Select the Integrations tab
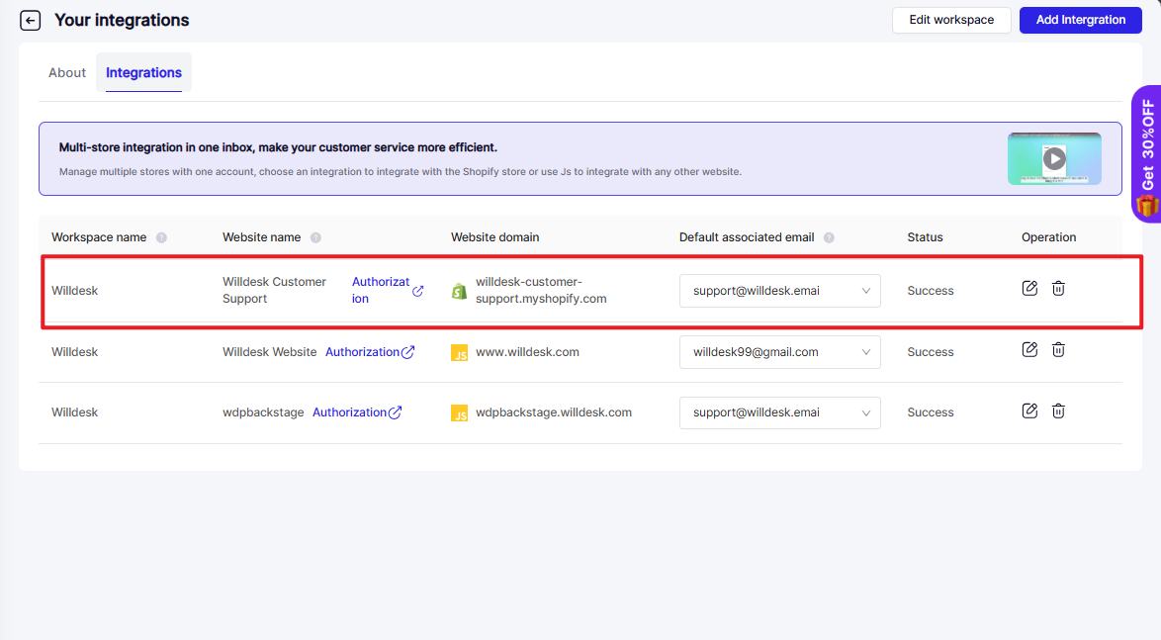1161x640 pixels. [143, 72]
